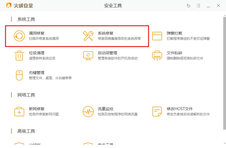Open the 漏洞修复 circular icon

[x=19, y=36]
